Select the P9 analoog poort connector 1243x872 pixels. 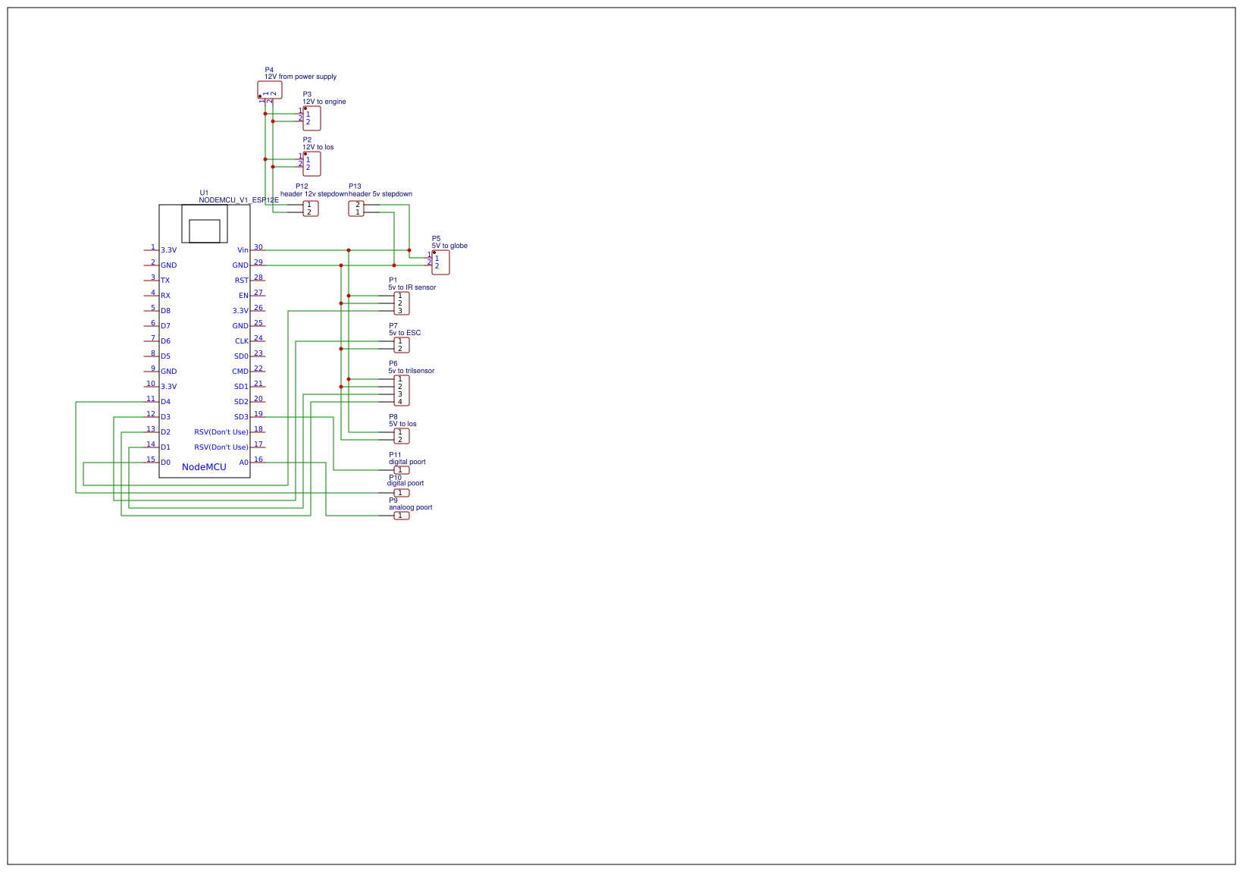coord(401,515)
